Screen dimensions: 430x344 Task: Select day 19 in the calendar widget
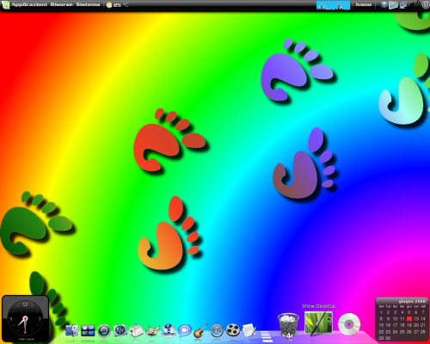(x=408, y=325)
